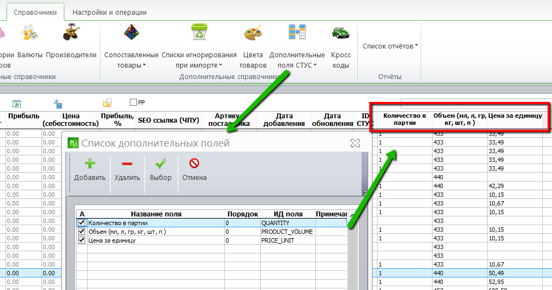The height and width of the screenshot is (290, 552).
Task: Click the Выбор button label
Action: (x=160, y=178)
